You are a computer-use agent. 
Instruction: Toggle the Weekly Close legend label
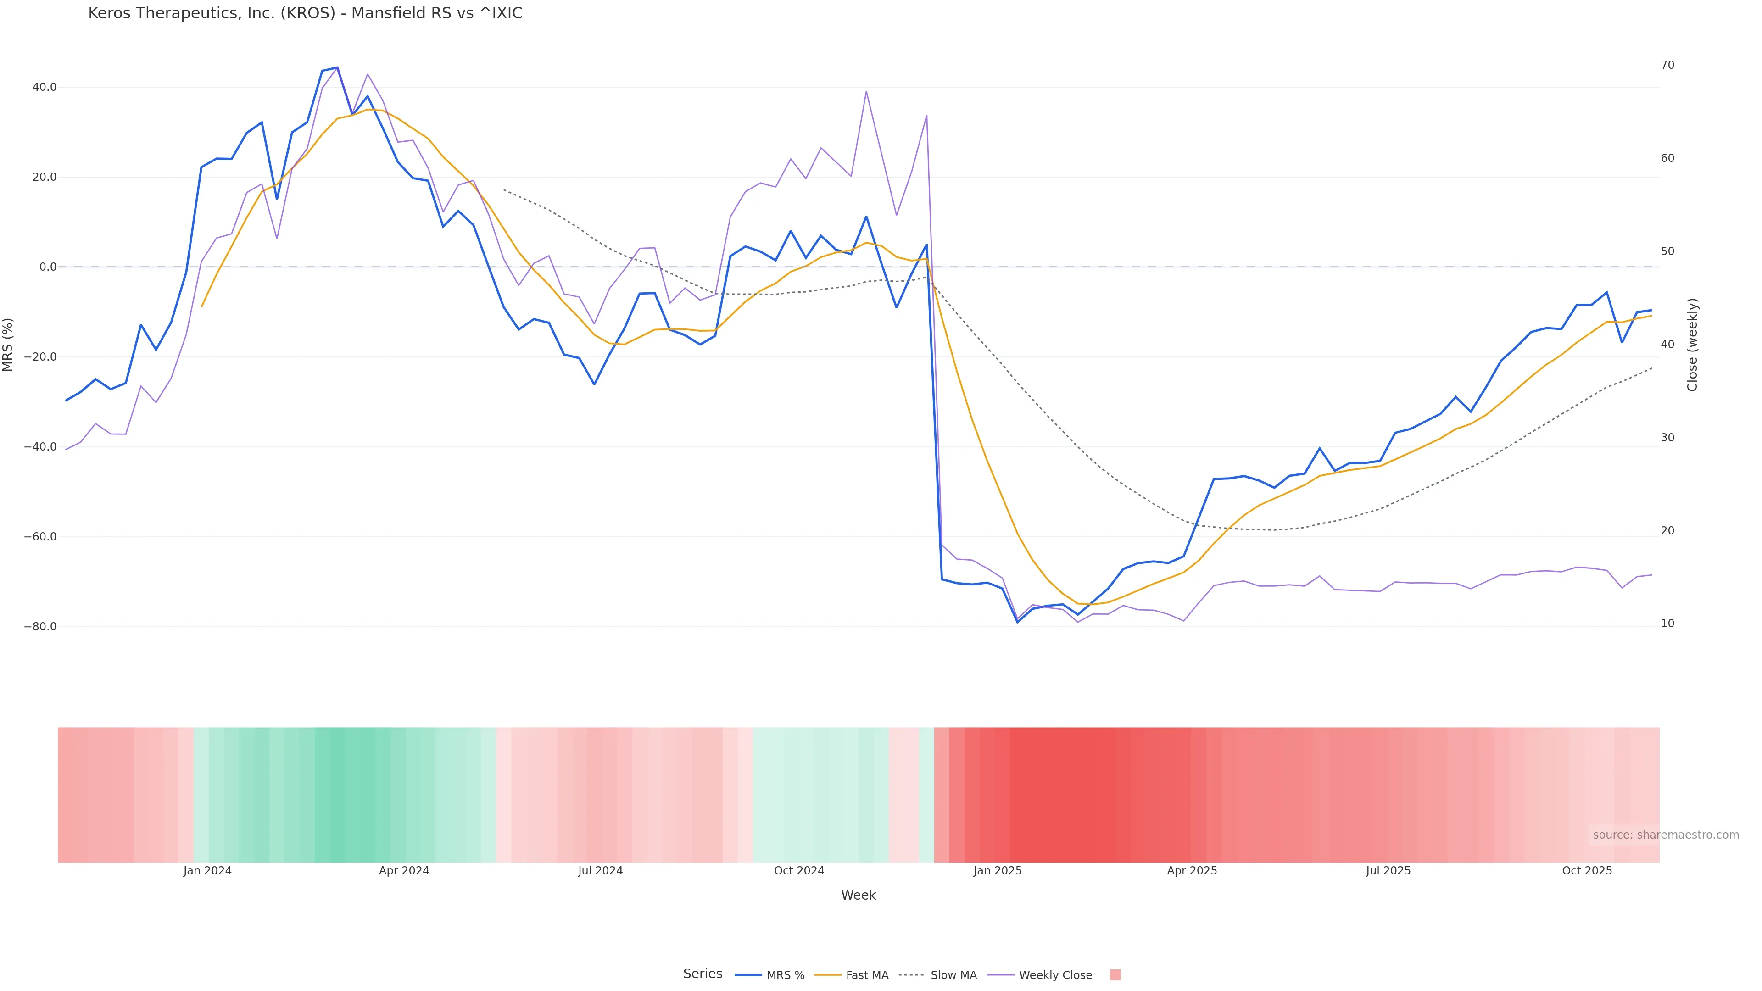[1055, 975]
